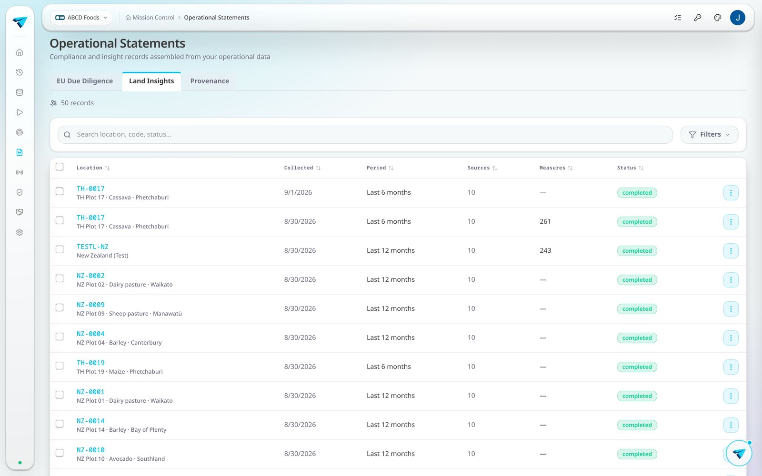The height and width of the screenshot is (476, 762).
Task: Open the database icon in sidebar
Action: click(20, 92)
